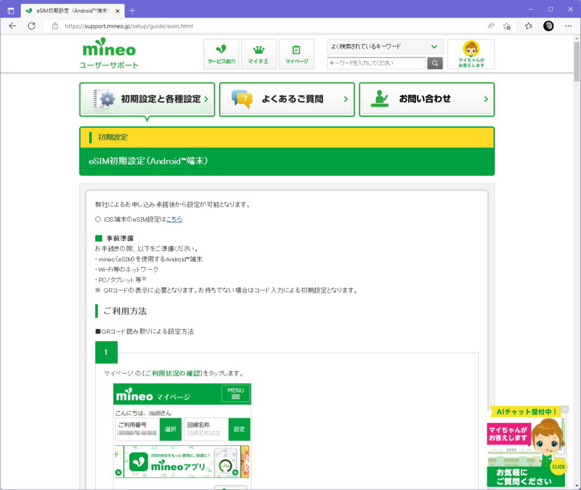
Task: Go back with the browser back arrow
Action: 12,26
